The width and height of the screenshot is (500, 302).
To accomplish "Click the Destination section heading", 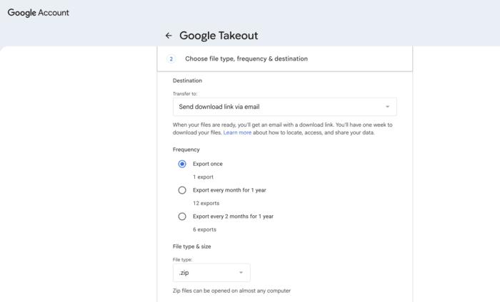I will [x=187, y=80].
